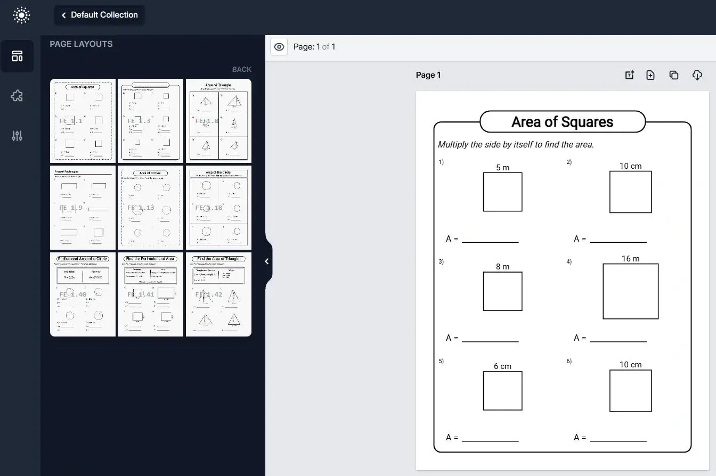The image size is (716, 476).
Task: Select the FE_1.18 Area of the Circle layout
Action: (x=218, y=207)
